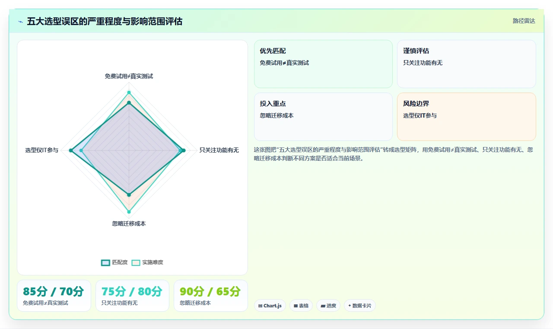The image size is (553, 329).
Task: Click the radar axis label 忽略迁移成本
Action: coord(129,224)
